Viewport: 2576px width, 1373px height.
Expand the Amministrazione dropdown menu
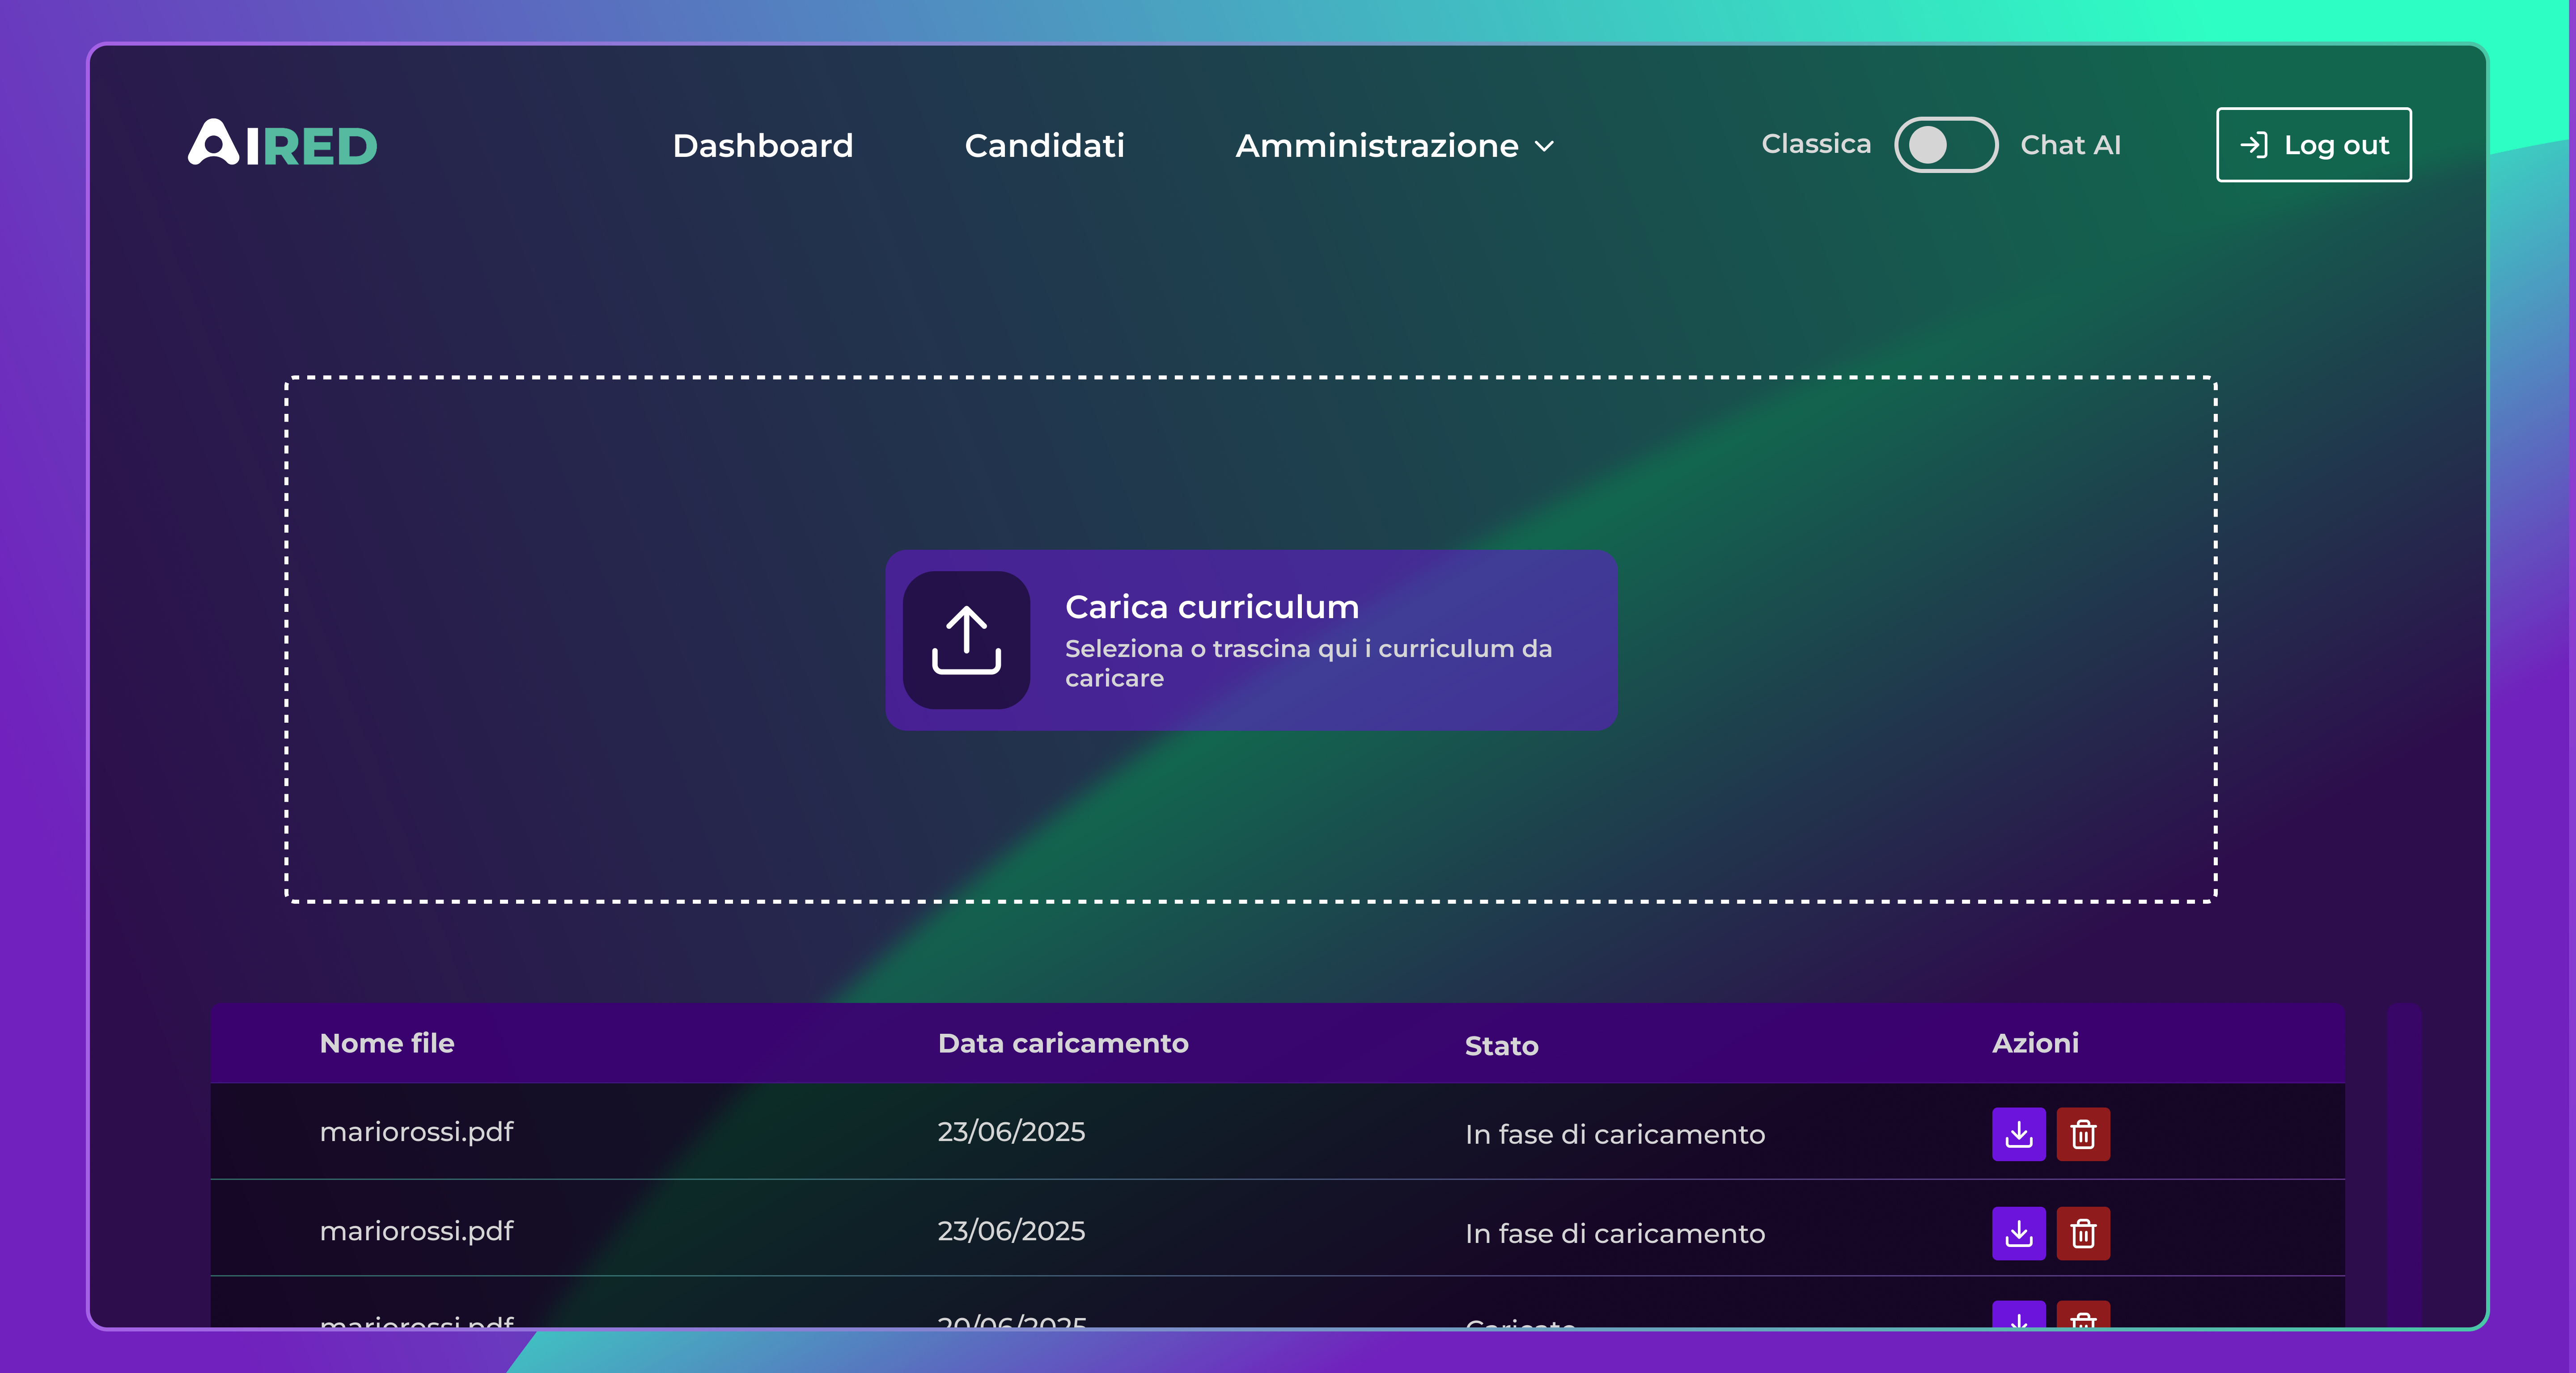[x=1396, y=146]
